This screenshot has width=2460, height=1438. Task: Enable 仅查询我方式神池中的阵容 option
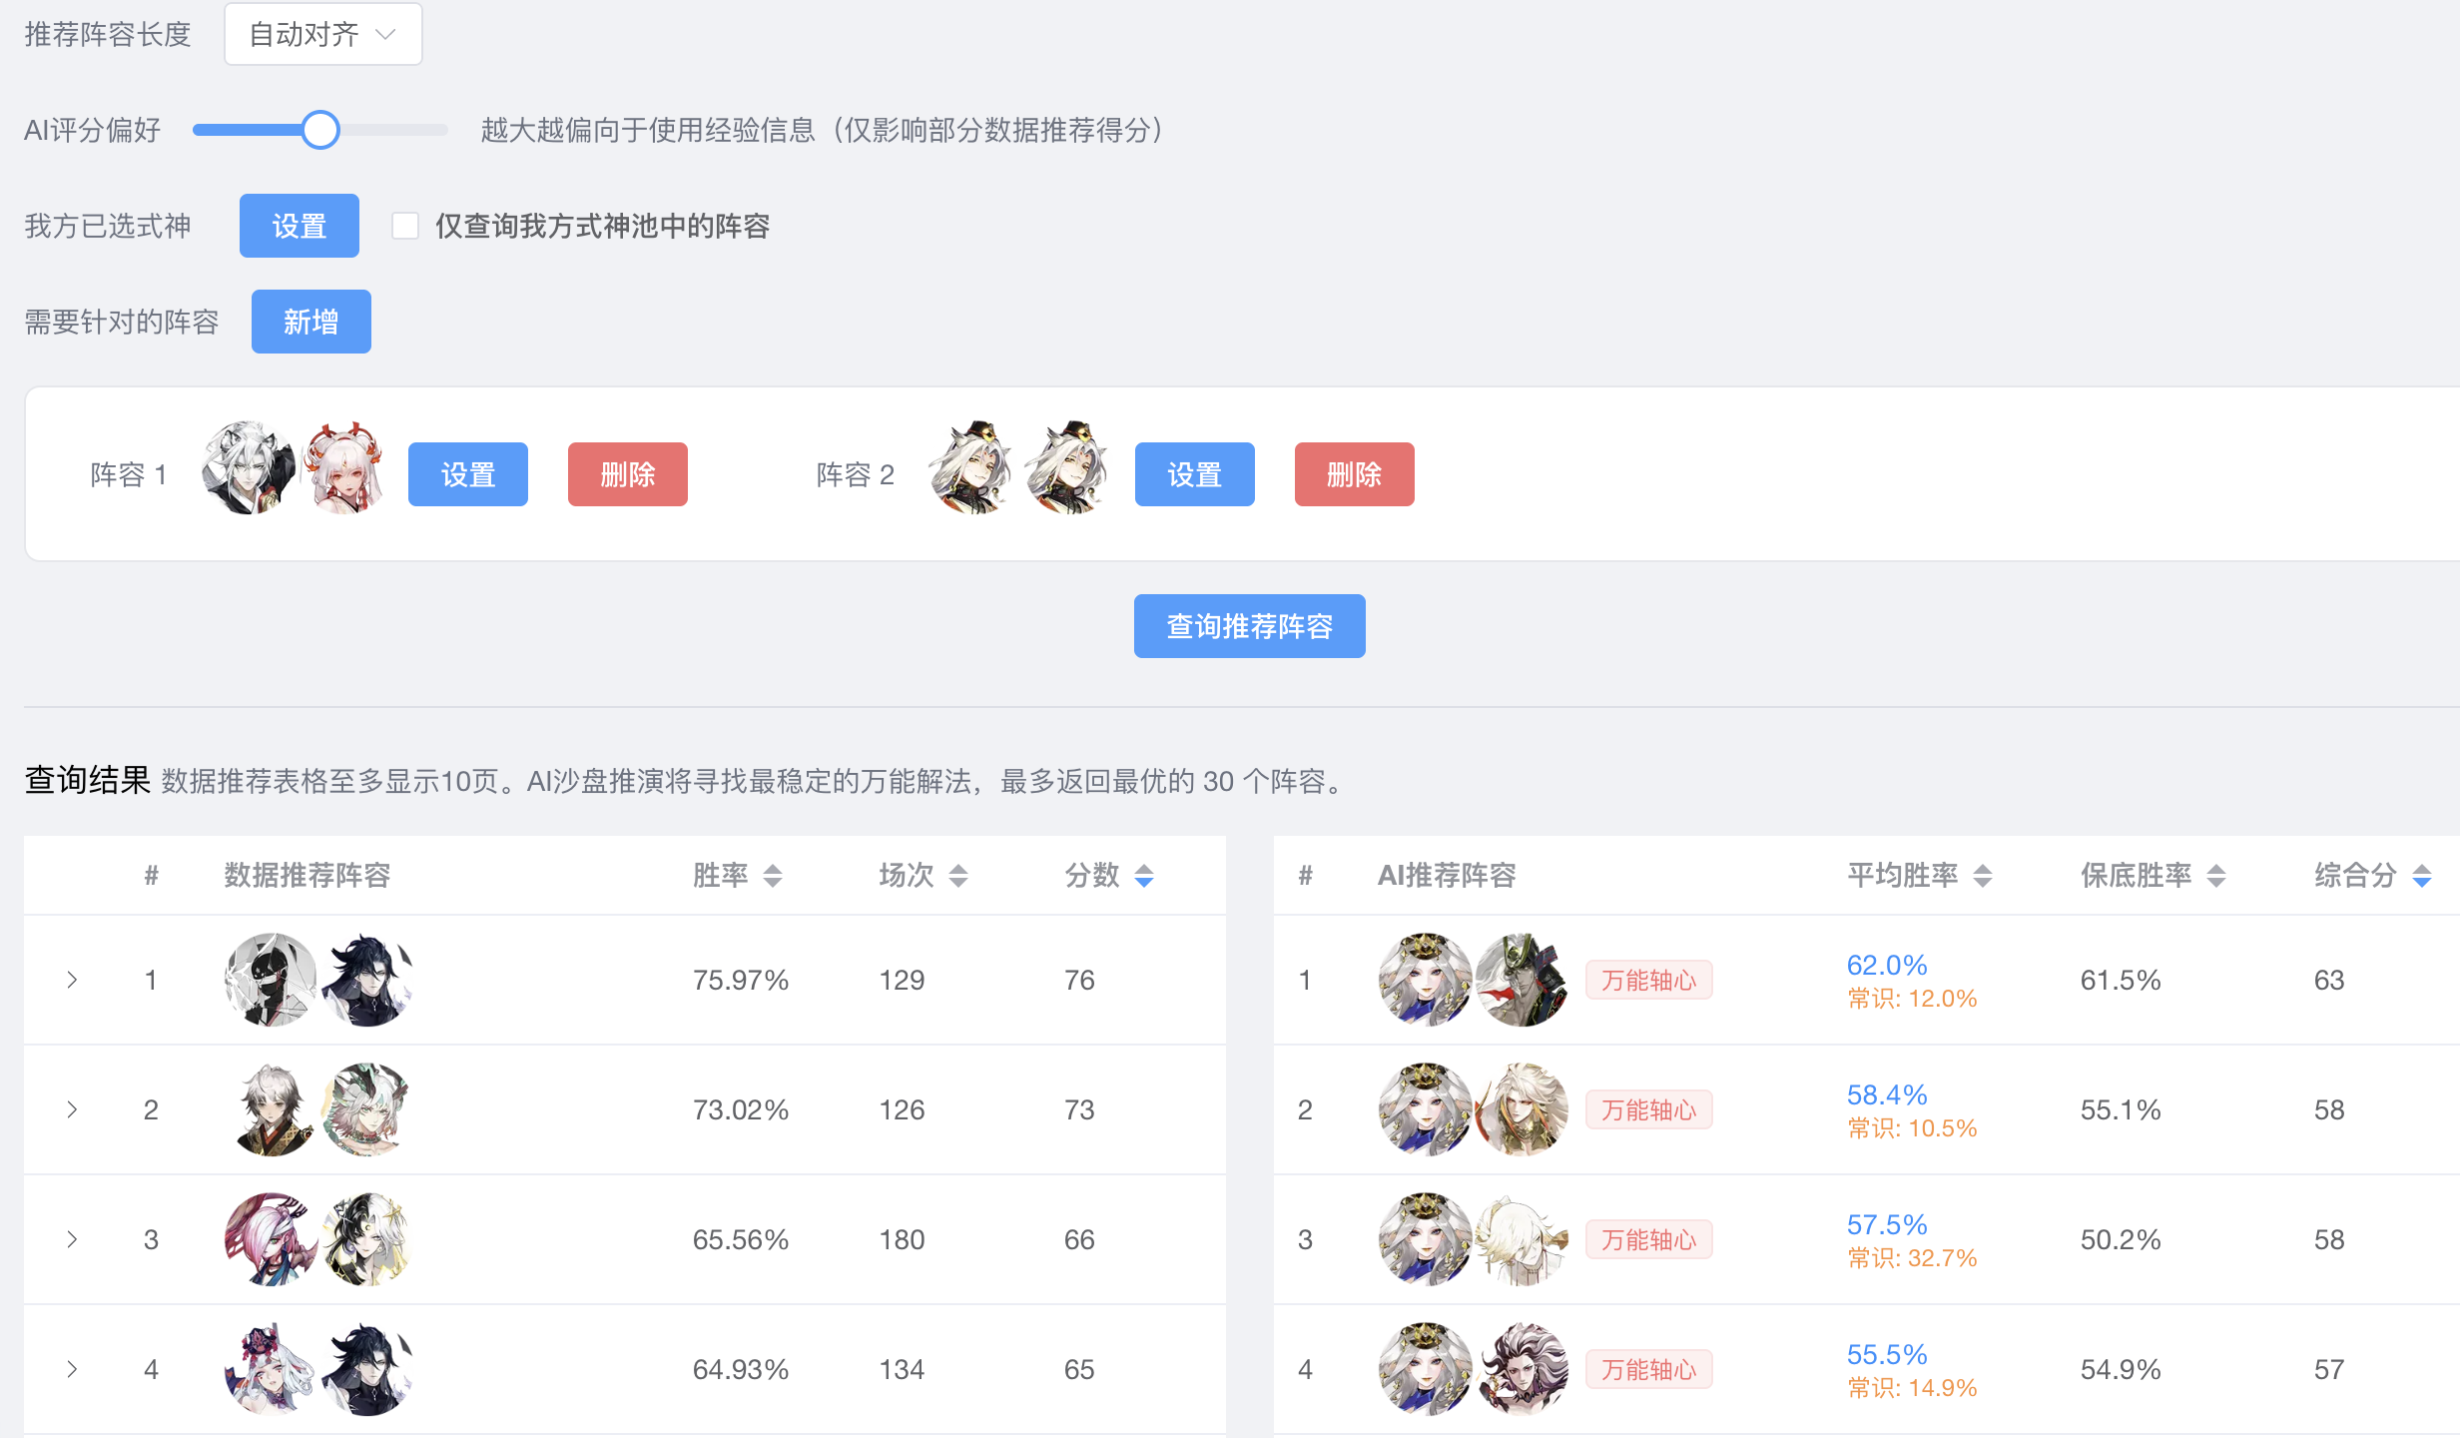(x=404, y=227)
